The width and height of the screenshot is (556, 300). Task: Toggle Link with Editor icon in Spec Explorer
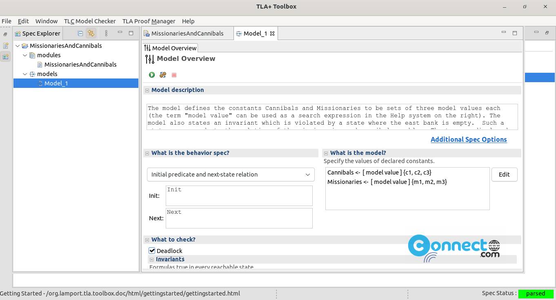(x=91, y=34)
